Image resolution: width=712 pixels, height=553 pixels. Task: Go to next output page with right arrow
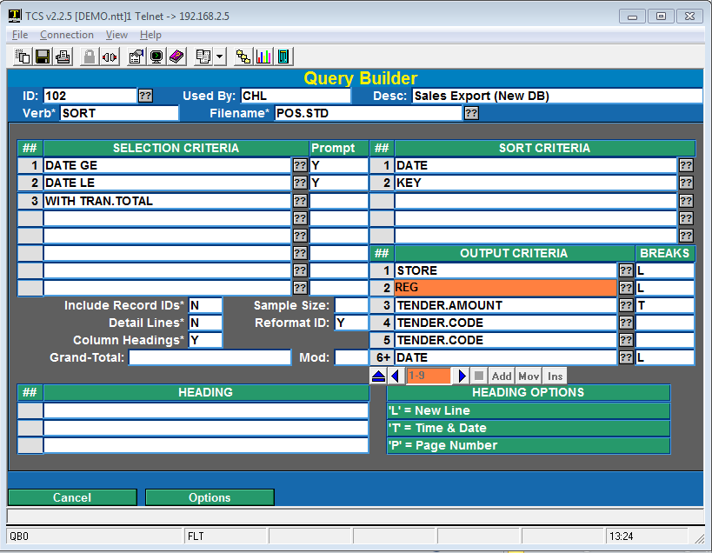pos(462,376)
